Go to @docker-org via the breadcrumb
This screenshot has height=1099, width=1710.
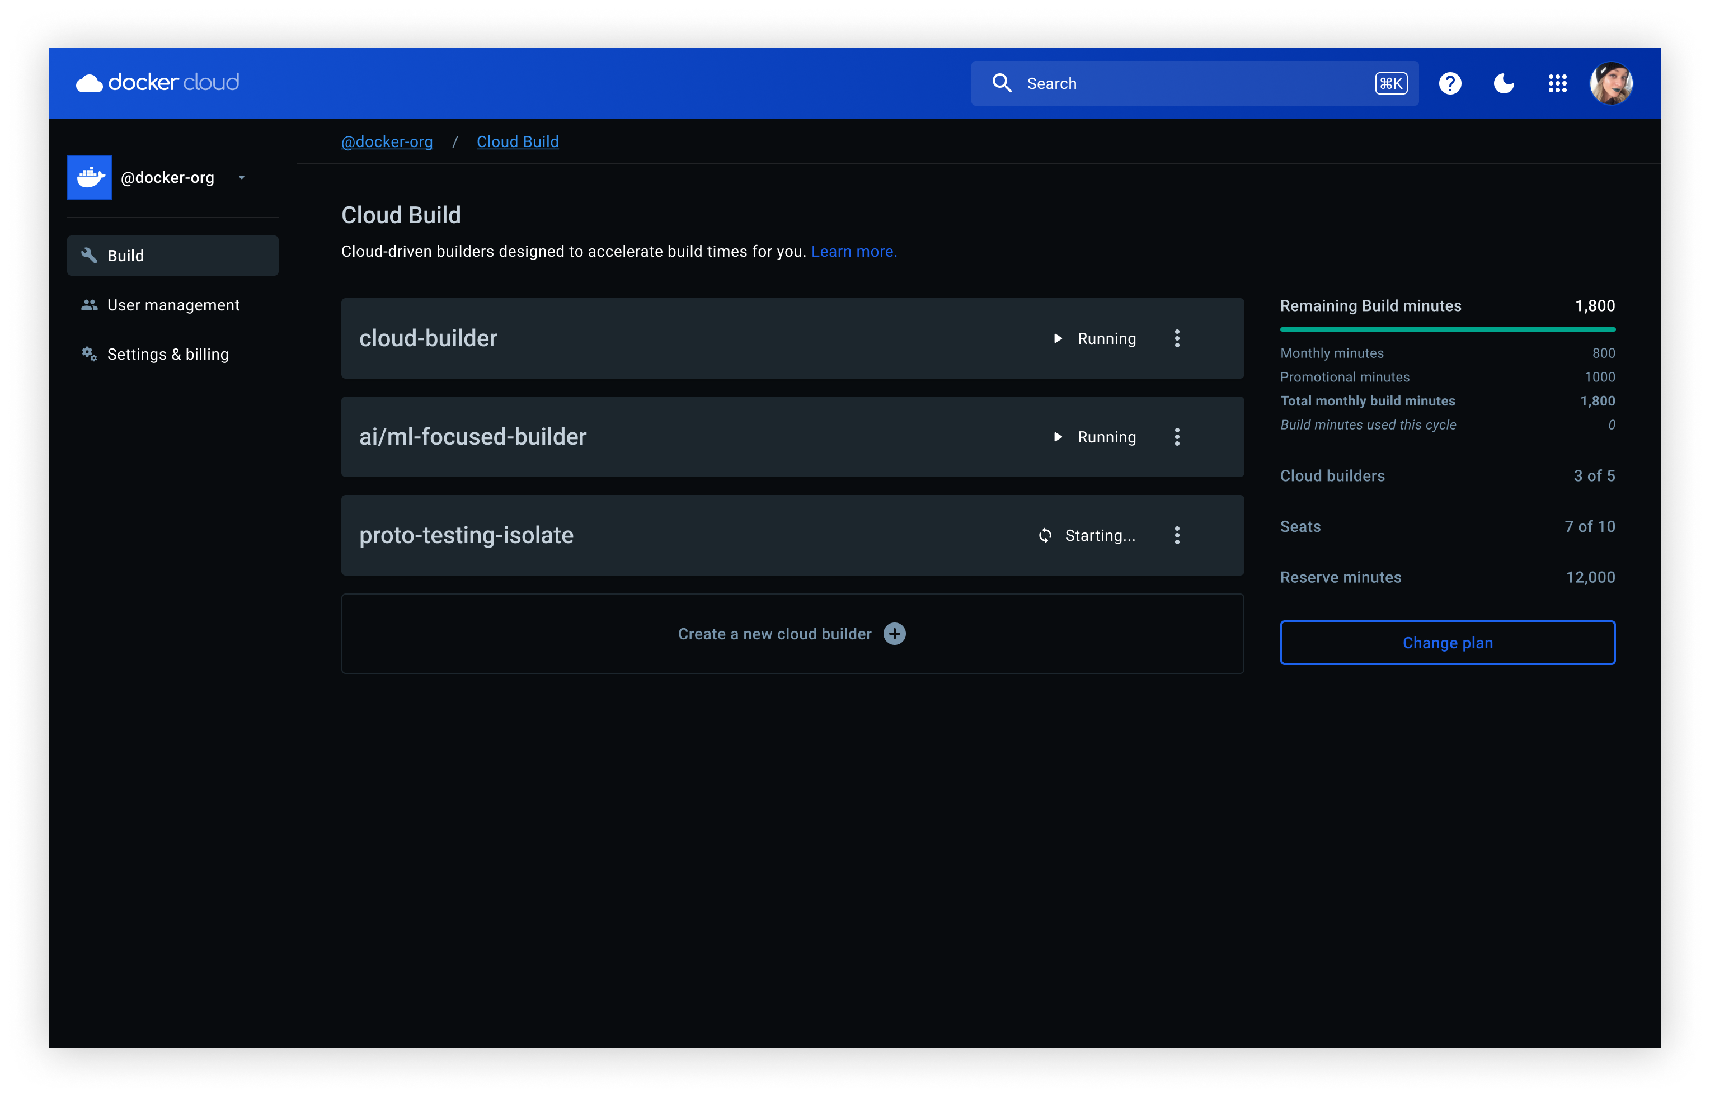387,141
